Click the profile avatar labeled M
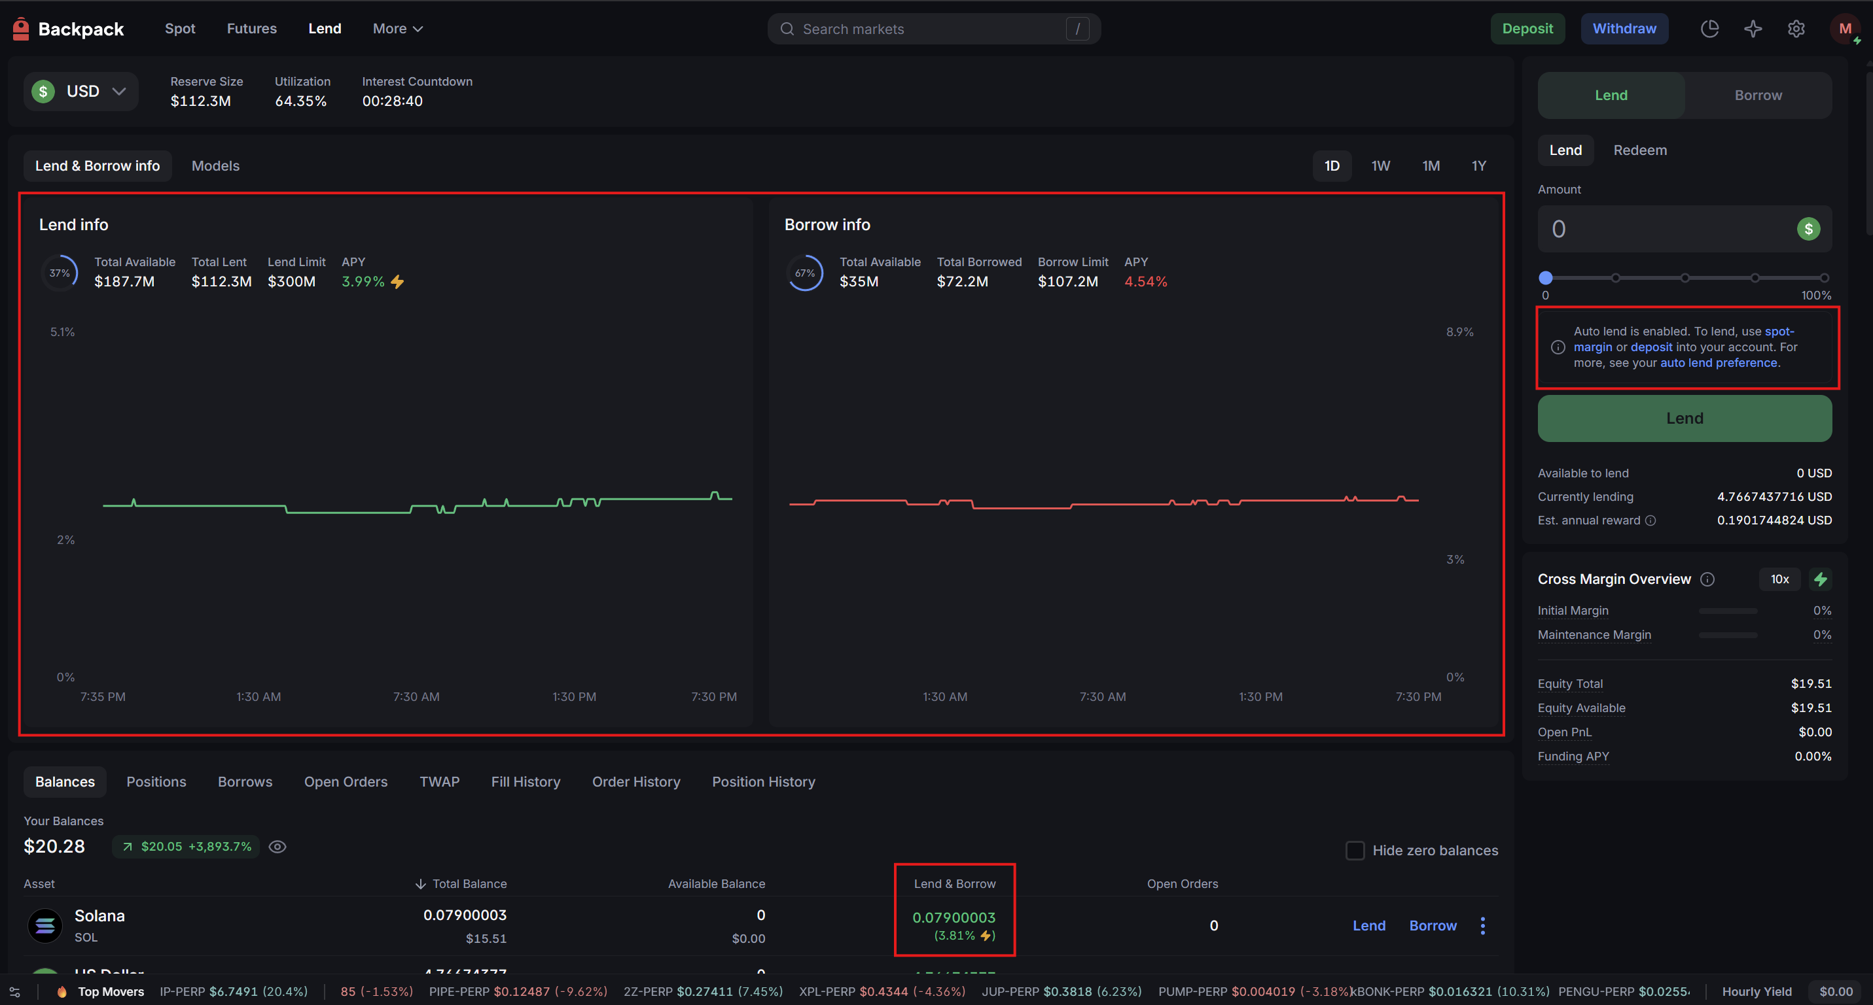The height and width of the screenshot is (1005, 1873). (x=1844, y=29)
